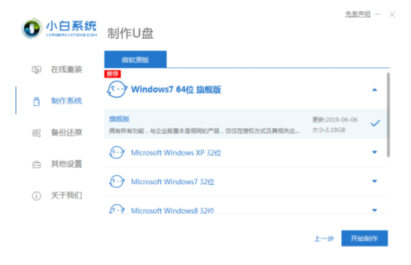Select the Windows7 64位 旗舰版 title
The height and width of the screenshot is (265, 411).
pos(176,90)
